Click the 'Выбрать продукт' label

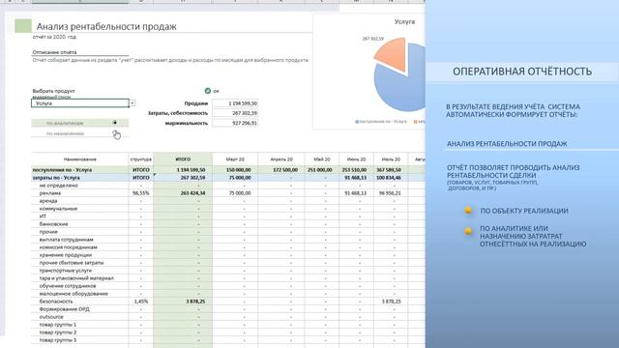click(x=53, y=91)
